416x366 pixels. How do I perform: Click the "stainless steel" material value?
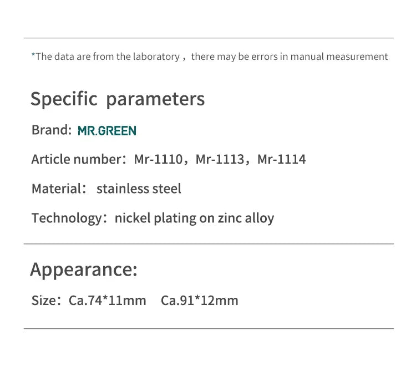(x=139, y=189)
